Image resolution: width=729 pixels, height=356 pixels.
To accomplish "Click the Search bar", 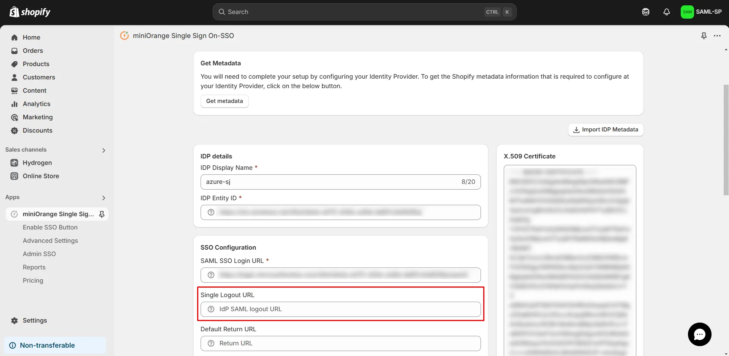I will tap(364, 12).
